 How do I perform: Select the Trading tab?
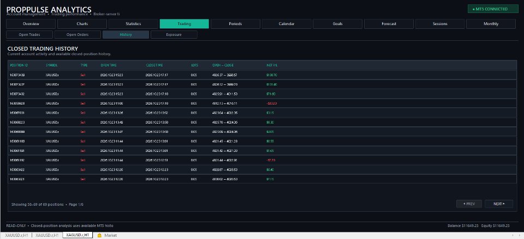click(x=184, y=23)
